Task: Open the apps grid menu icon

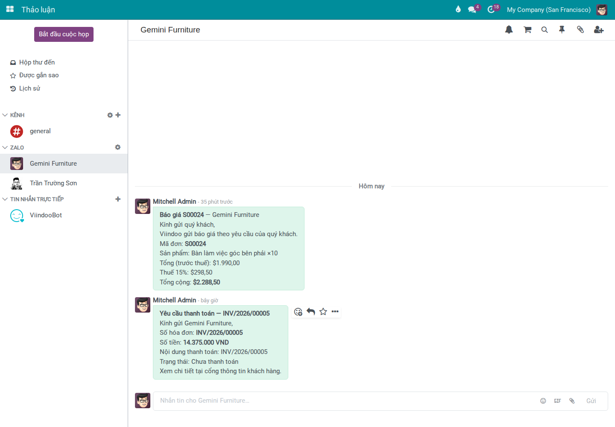Action: (x=10, y=9)
